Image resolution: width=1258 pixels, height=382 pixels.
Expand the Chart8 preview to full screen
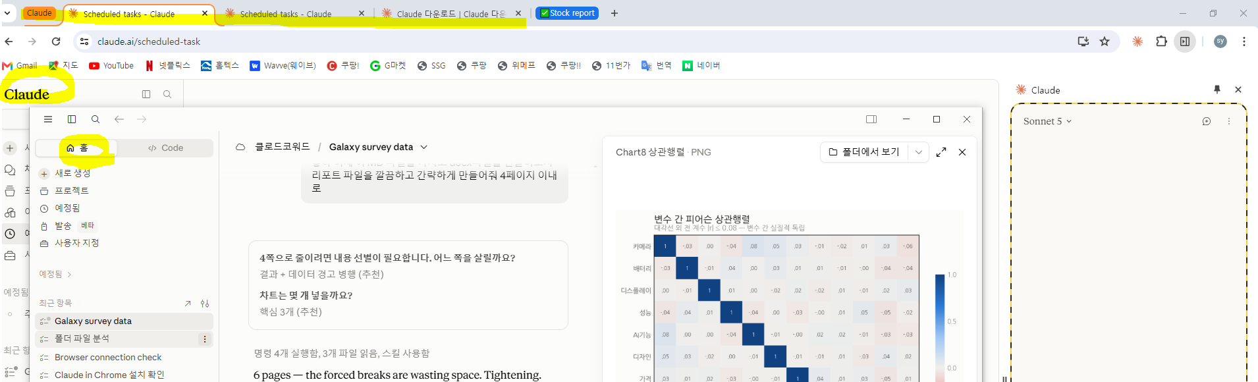941,152
